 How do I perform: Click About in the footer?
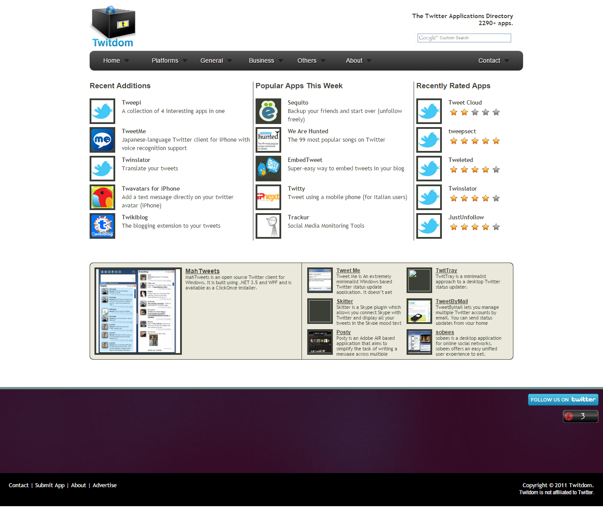click(x=79, y=485)
